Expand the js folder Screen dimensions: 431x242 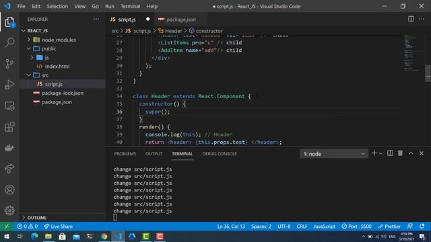click(32, 57)
